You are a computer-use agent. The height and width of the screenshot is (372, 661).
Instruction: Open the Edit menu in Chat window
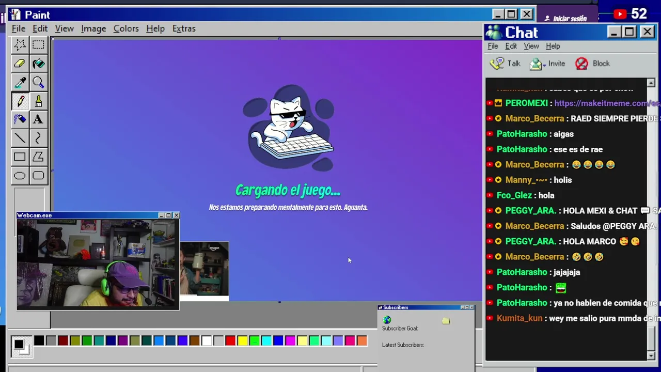click(511, 46)
